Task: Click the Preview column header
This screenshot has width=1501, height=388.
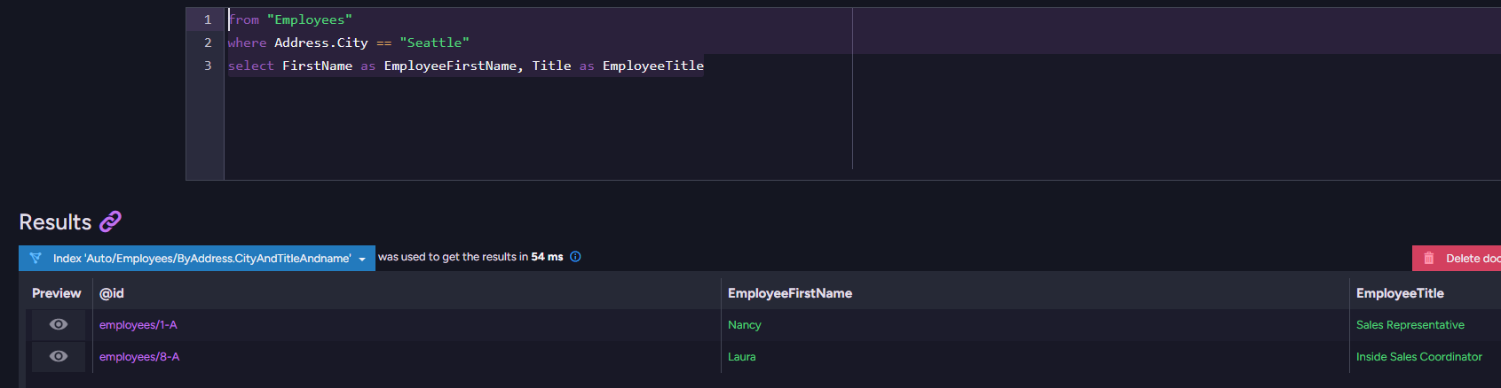Action: tap(57, 293)
